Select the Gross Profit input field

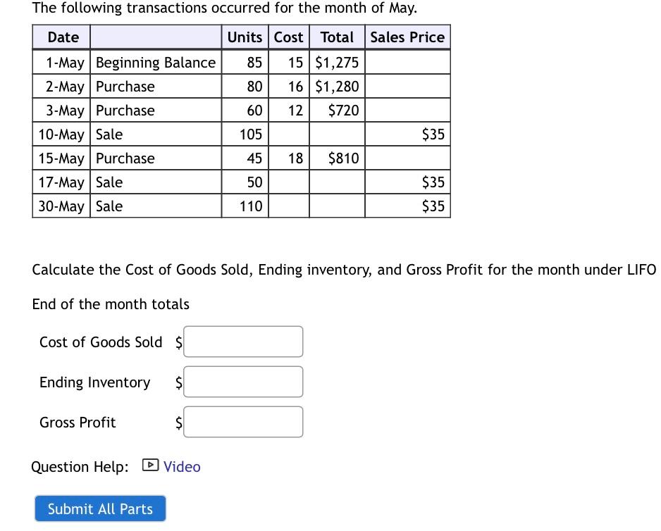pyautogui.click(x=243, y=422)
